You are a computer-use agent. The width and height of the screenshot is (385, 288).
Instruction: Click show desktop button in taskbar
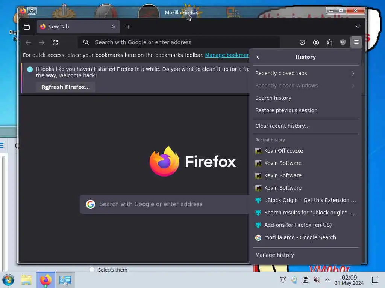[375, 280]
